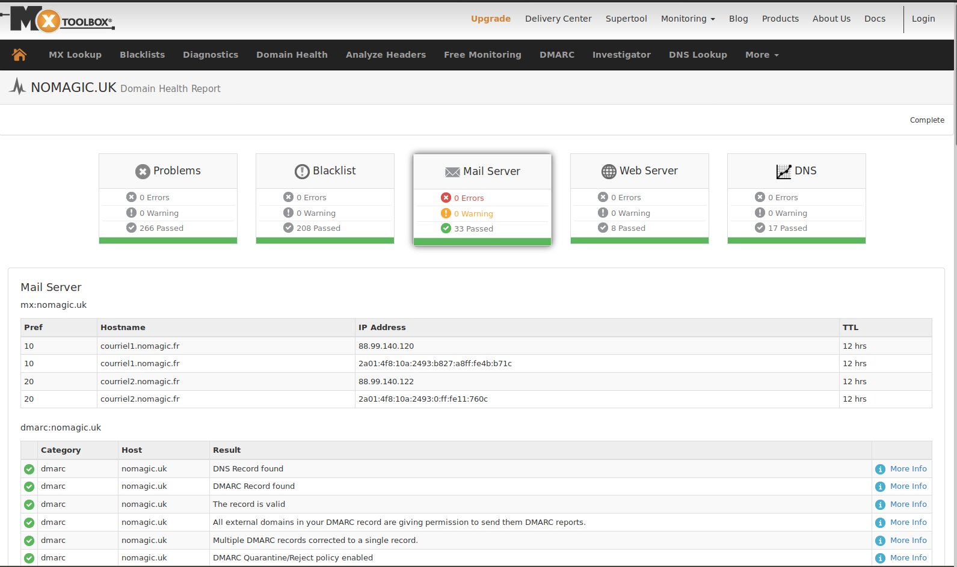This screenshot has width=957, height=567.
Task: Open Supertool link
Action: (x=626, y=19)
